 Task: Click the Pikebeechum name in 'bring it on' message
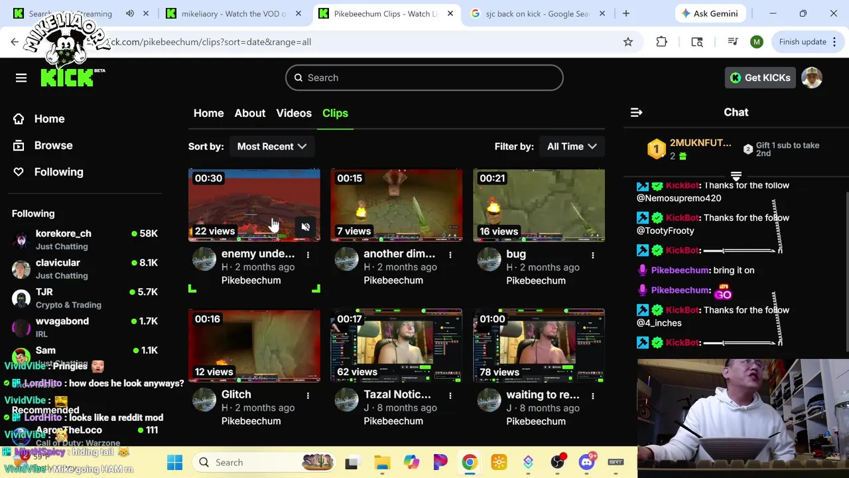(x=680, y=270)
